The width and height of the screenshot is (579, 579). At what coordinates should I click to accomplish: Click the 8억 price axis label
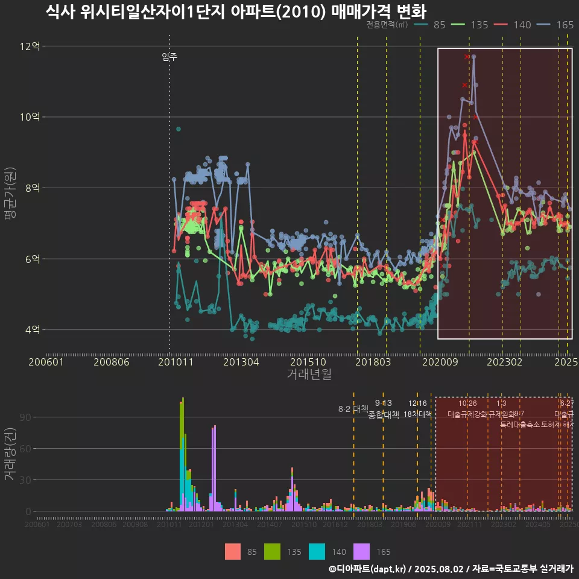point(32,188)
